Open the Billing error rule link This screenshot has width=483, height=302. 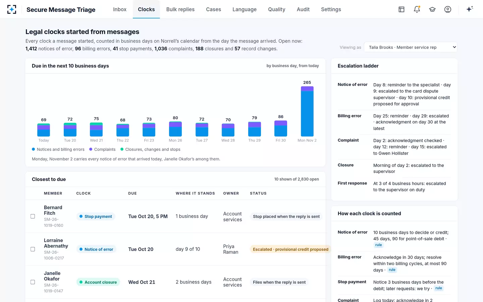tap(392, 270)
